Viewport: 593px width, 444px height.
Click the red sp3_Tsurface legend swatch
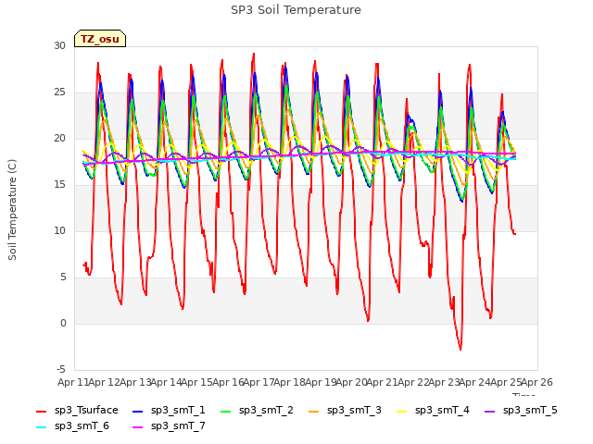[x=41, y=411]
